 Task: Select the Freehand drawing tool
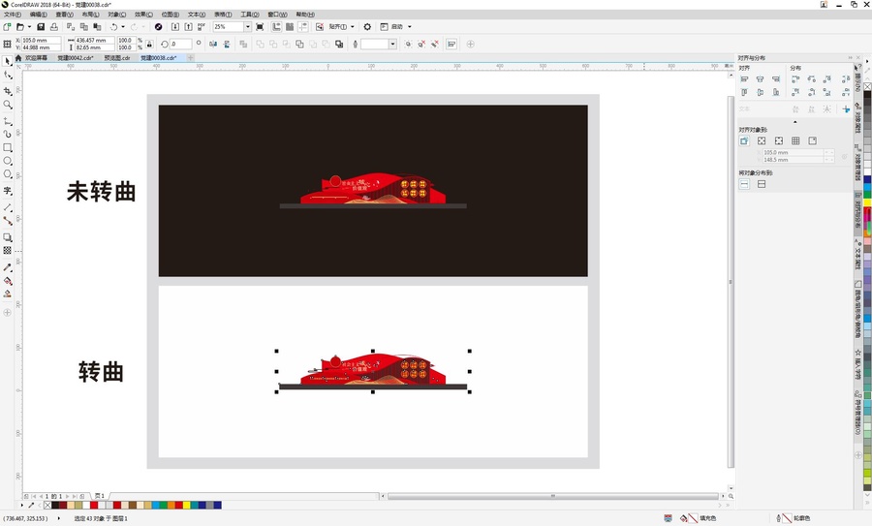point(7,121)
